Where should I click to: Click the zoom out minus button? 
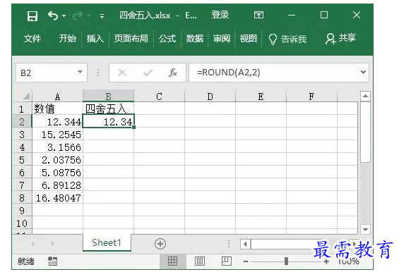246,261
